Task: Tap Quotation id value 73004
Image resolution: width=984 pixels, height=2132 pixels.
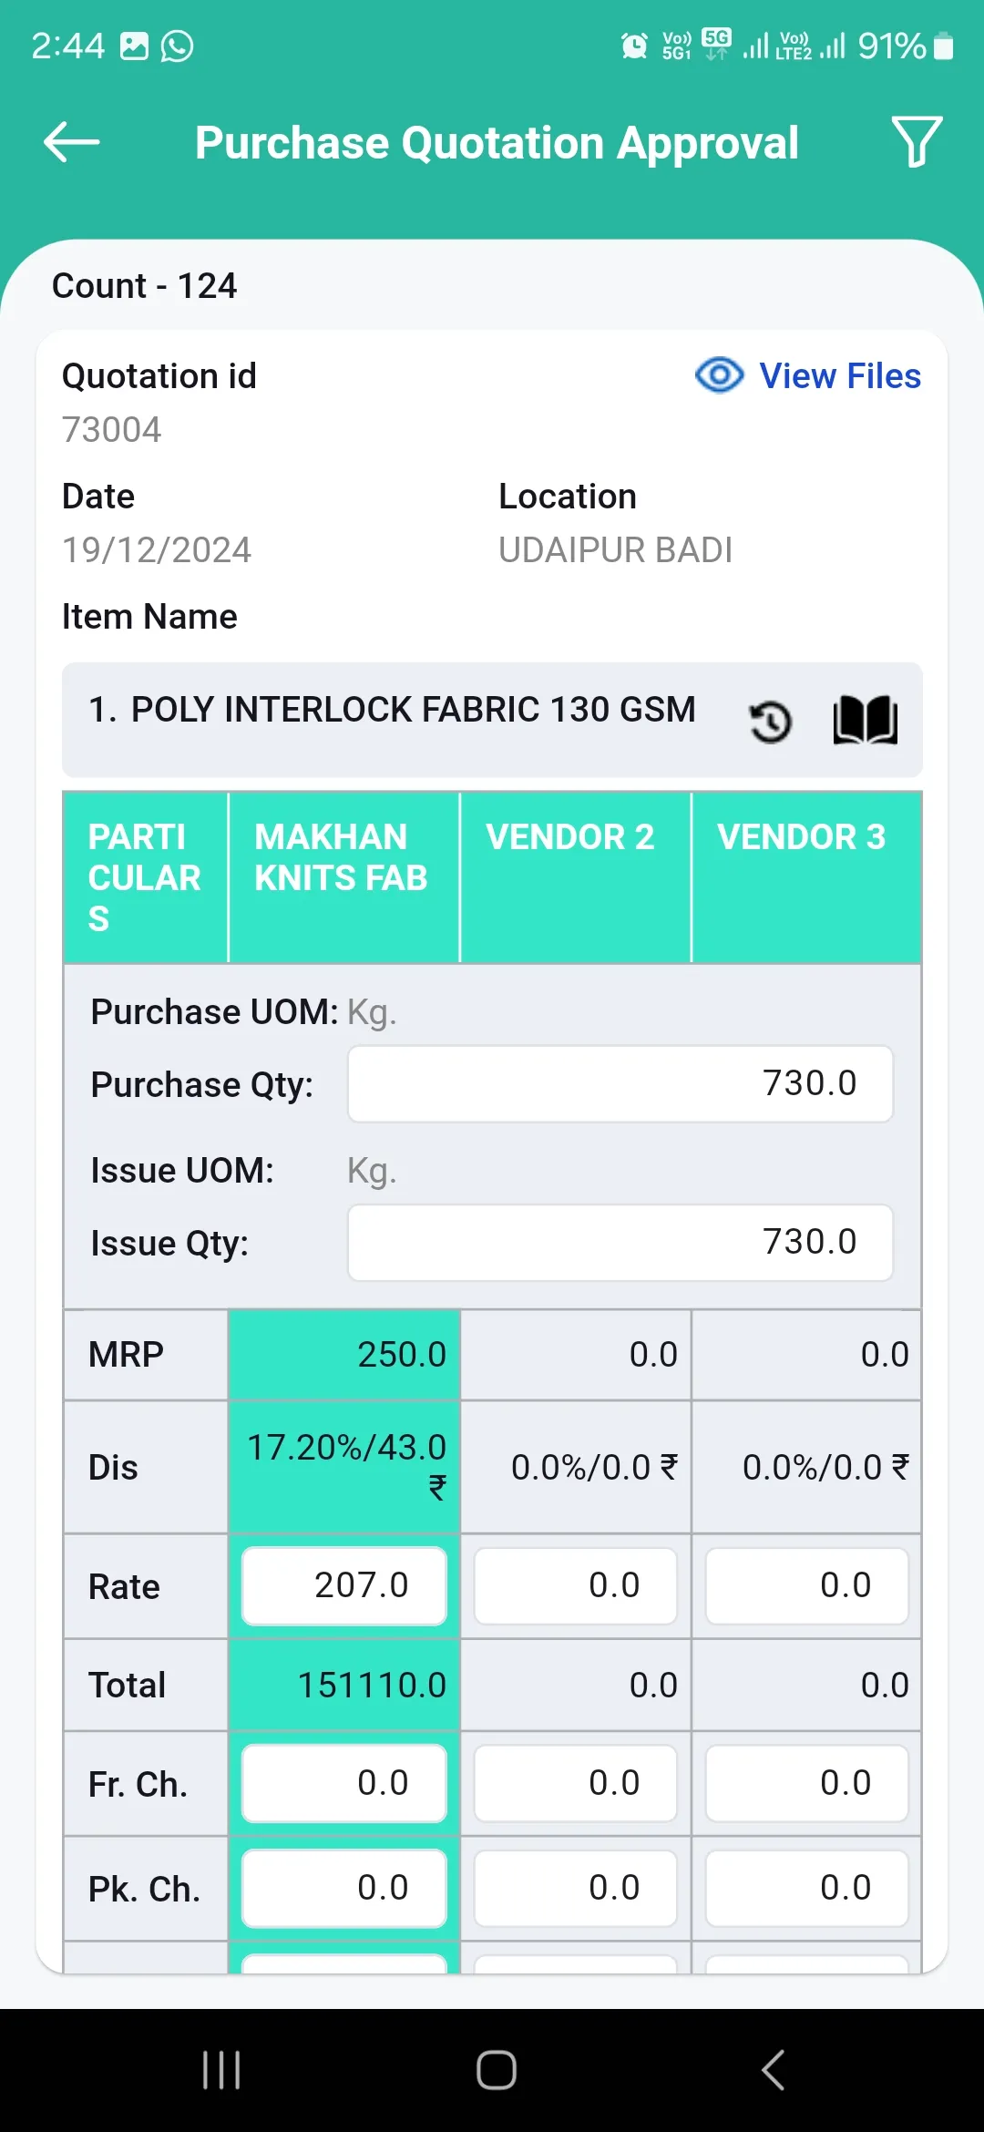Action: coord(111,430)
